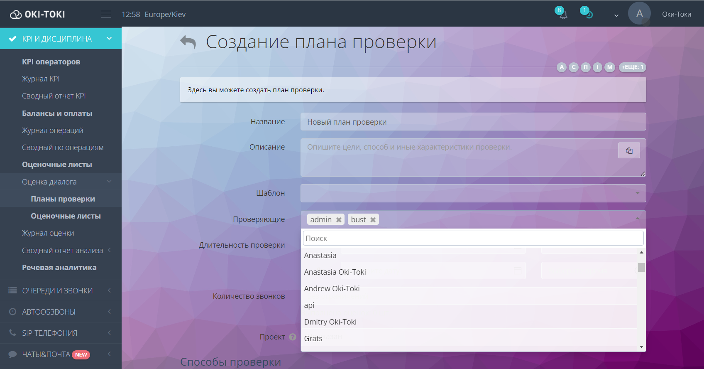The image size is (704, 369).
Task: Click the SIP phone handset icon
Action: coord(12,333)
